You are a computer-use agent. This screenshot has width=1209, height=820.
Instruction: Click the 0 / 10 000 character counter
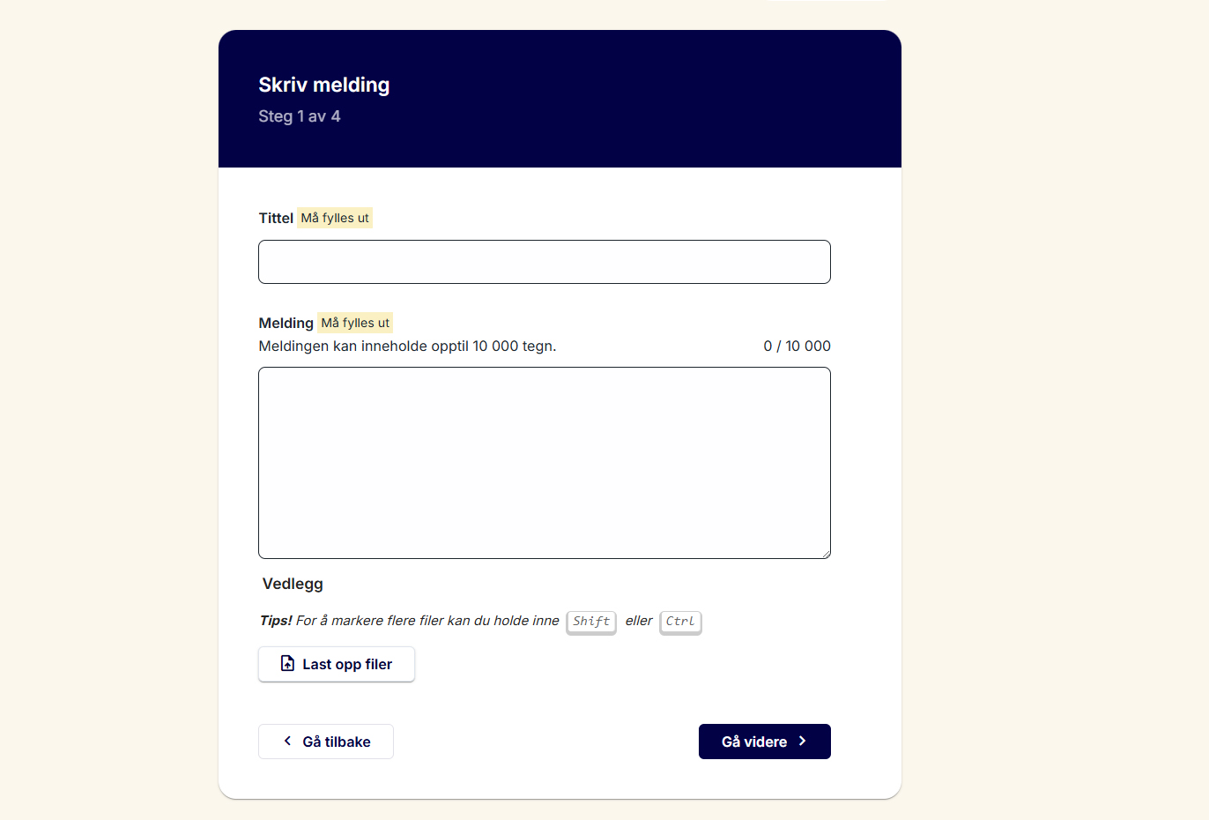797,347
